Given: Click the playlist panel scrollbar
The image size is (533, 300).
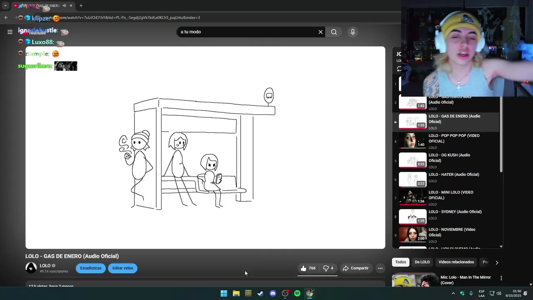Looking at the screenshot, I should [501, 133].
